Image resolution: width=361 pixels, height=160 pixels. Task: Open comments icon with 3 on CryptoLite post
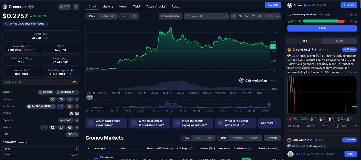tap(310, 125)
